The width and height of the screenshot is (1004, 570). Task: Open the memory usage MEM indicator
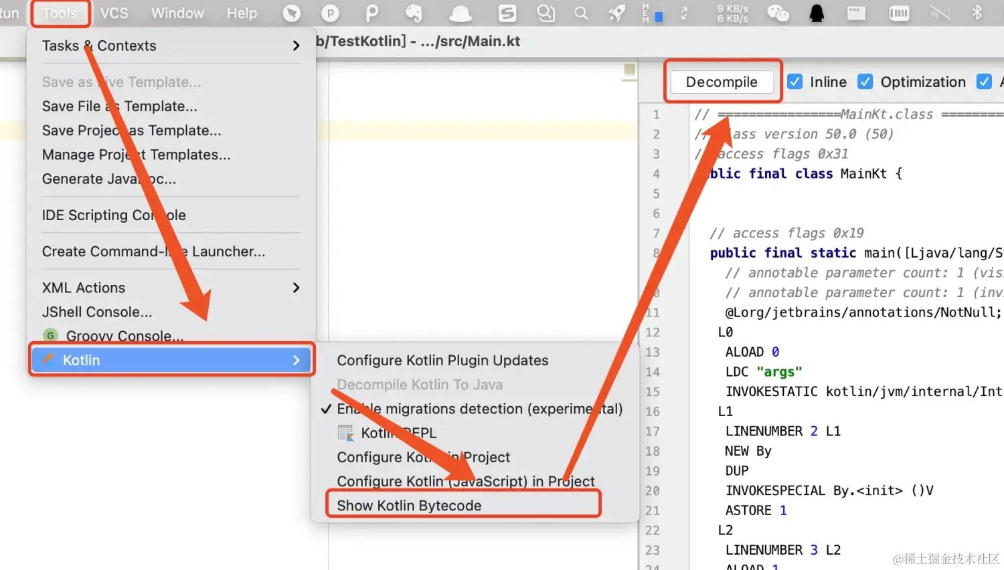click(653, 13)
